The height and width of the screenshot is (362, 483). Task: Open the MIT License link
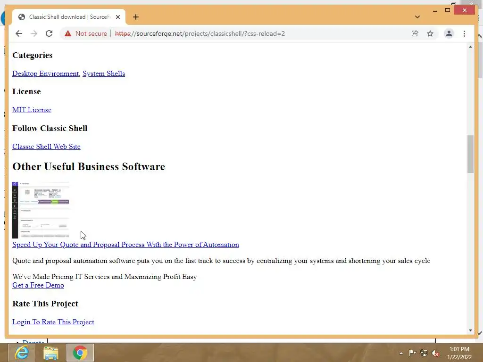coord(32,110)
